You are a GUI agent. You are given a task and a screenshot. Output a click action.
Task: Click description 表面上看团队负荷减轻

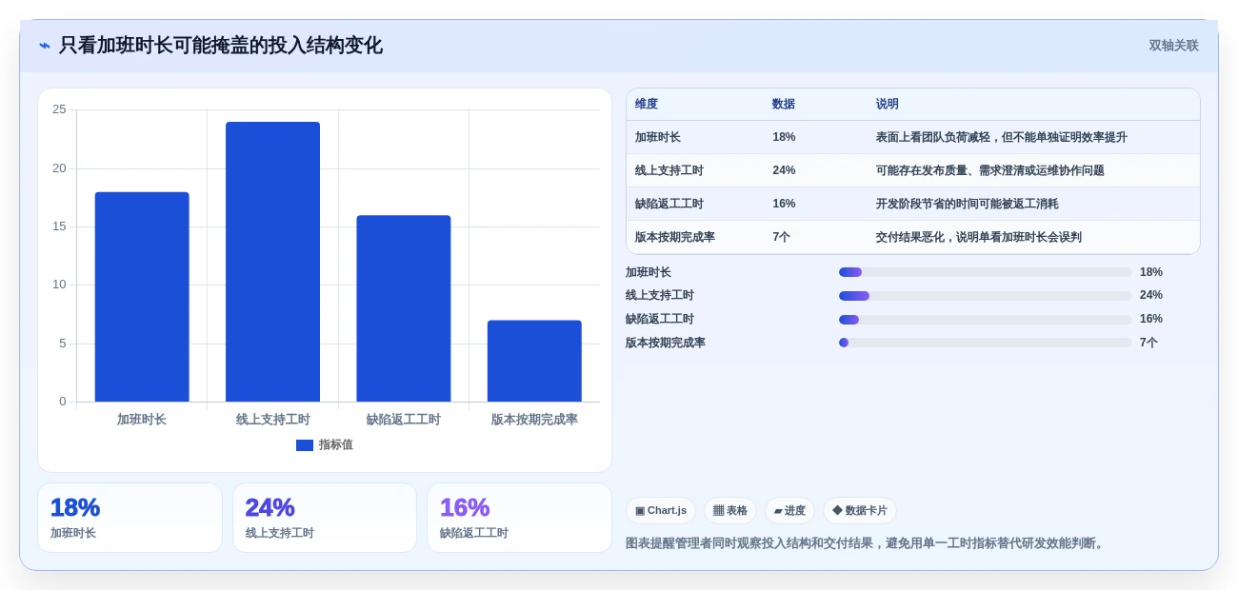(1002, 137)
